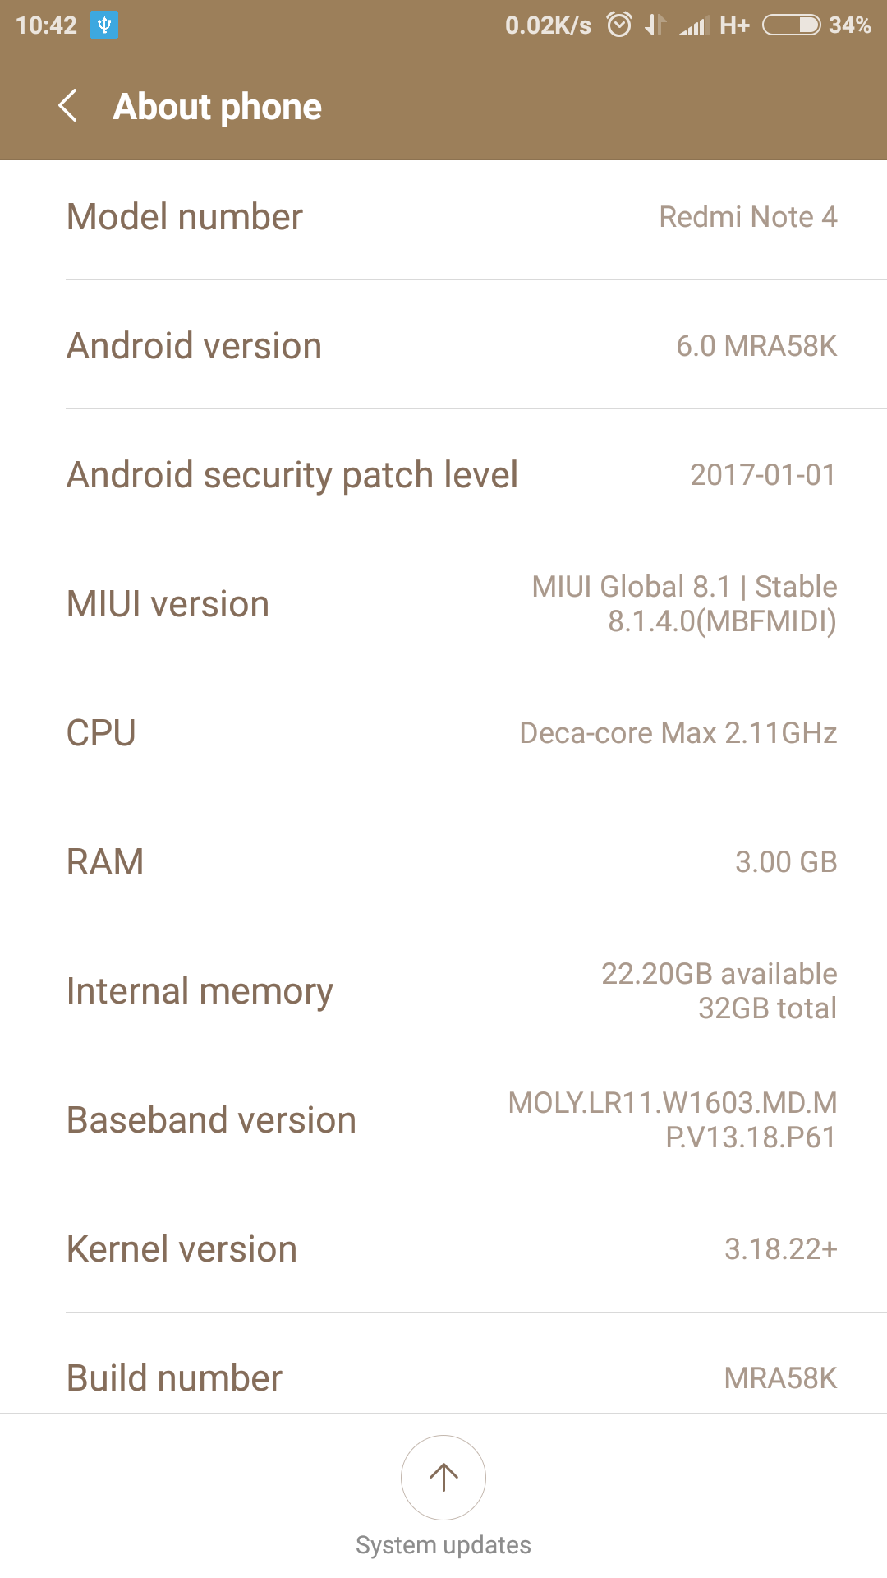
Task: Select the CPU information row
Action: [443, 733]
